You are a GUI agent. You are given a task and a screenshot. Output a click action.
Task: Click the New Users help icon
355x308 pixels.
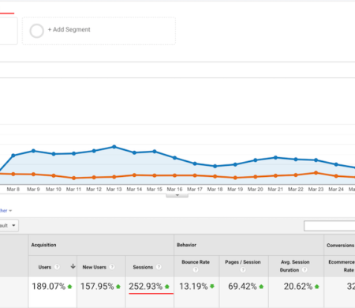[112, 267]
